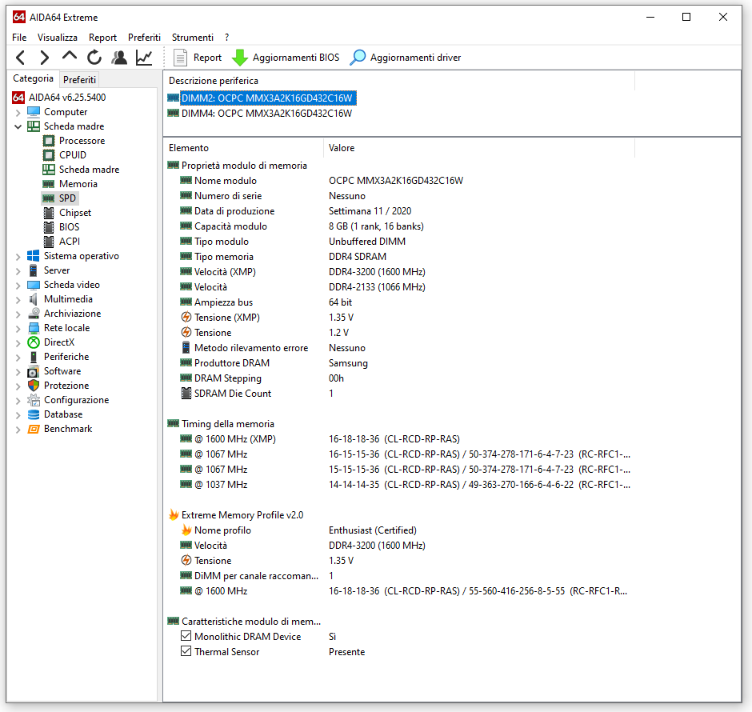
Task: Open user manager icon in toolbar
Action: (x=119, y=58)
